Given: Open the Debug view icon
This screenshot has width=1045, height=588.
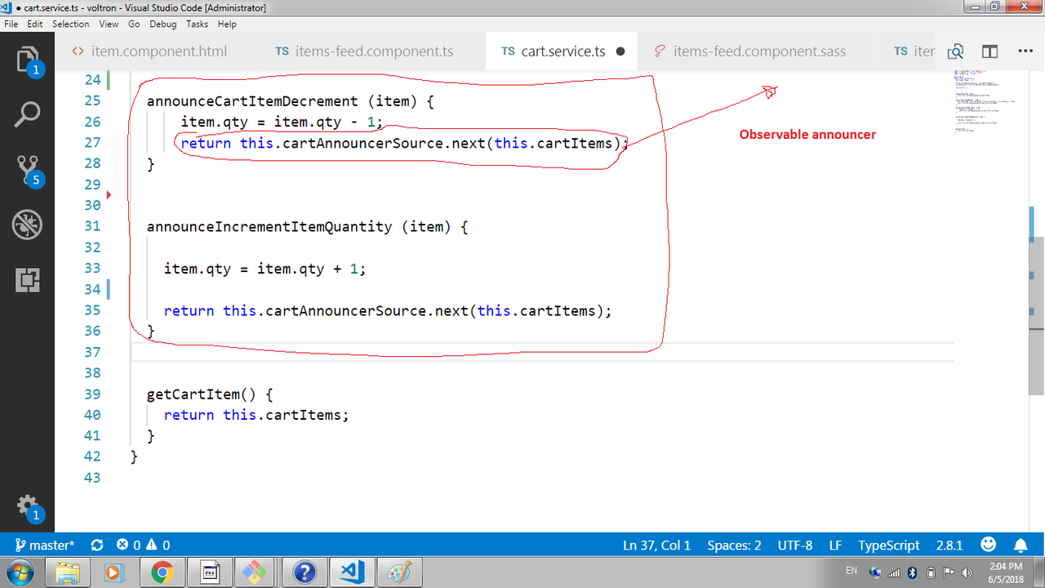Looking at the screenshot, I should (27, 225).
